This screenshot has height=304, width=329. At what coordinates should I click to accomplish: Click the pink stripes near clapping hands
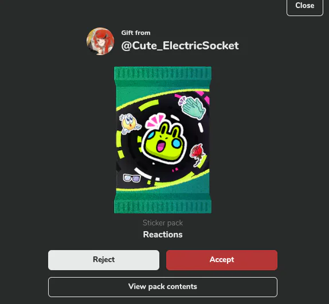click(205, 97)
